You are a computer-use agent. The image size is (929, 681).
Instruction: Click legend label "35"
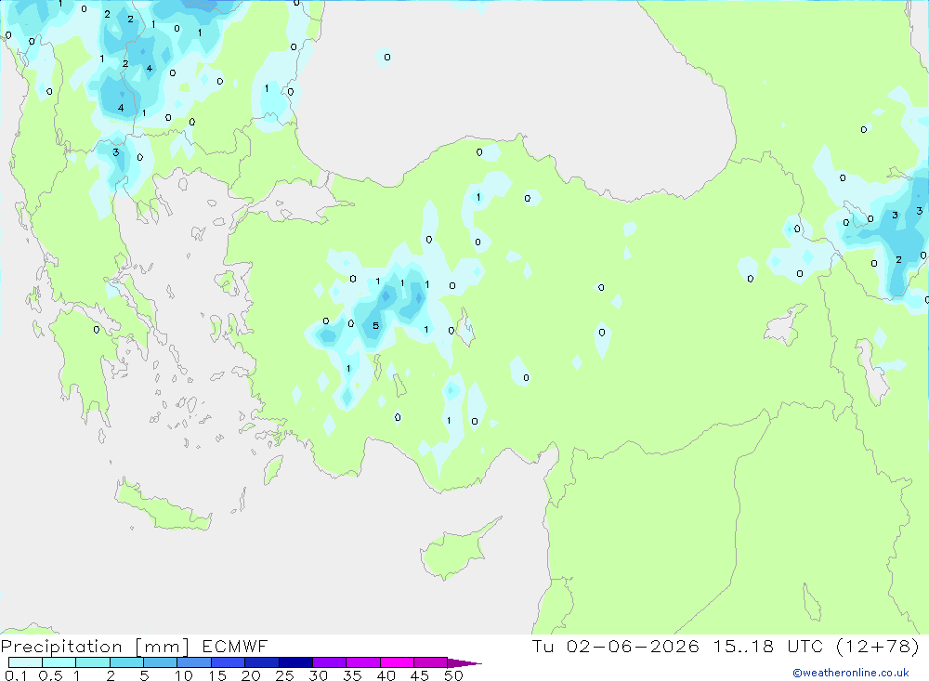point(352,675)
